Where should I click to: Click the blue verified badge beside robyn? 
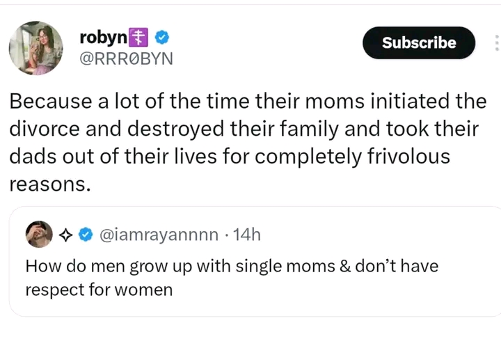pos(160,36)
